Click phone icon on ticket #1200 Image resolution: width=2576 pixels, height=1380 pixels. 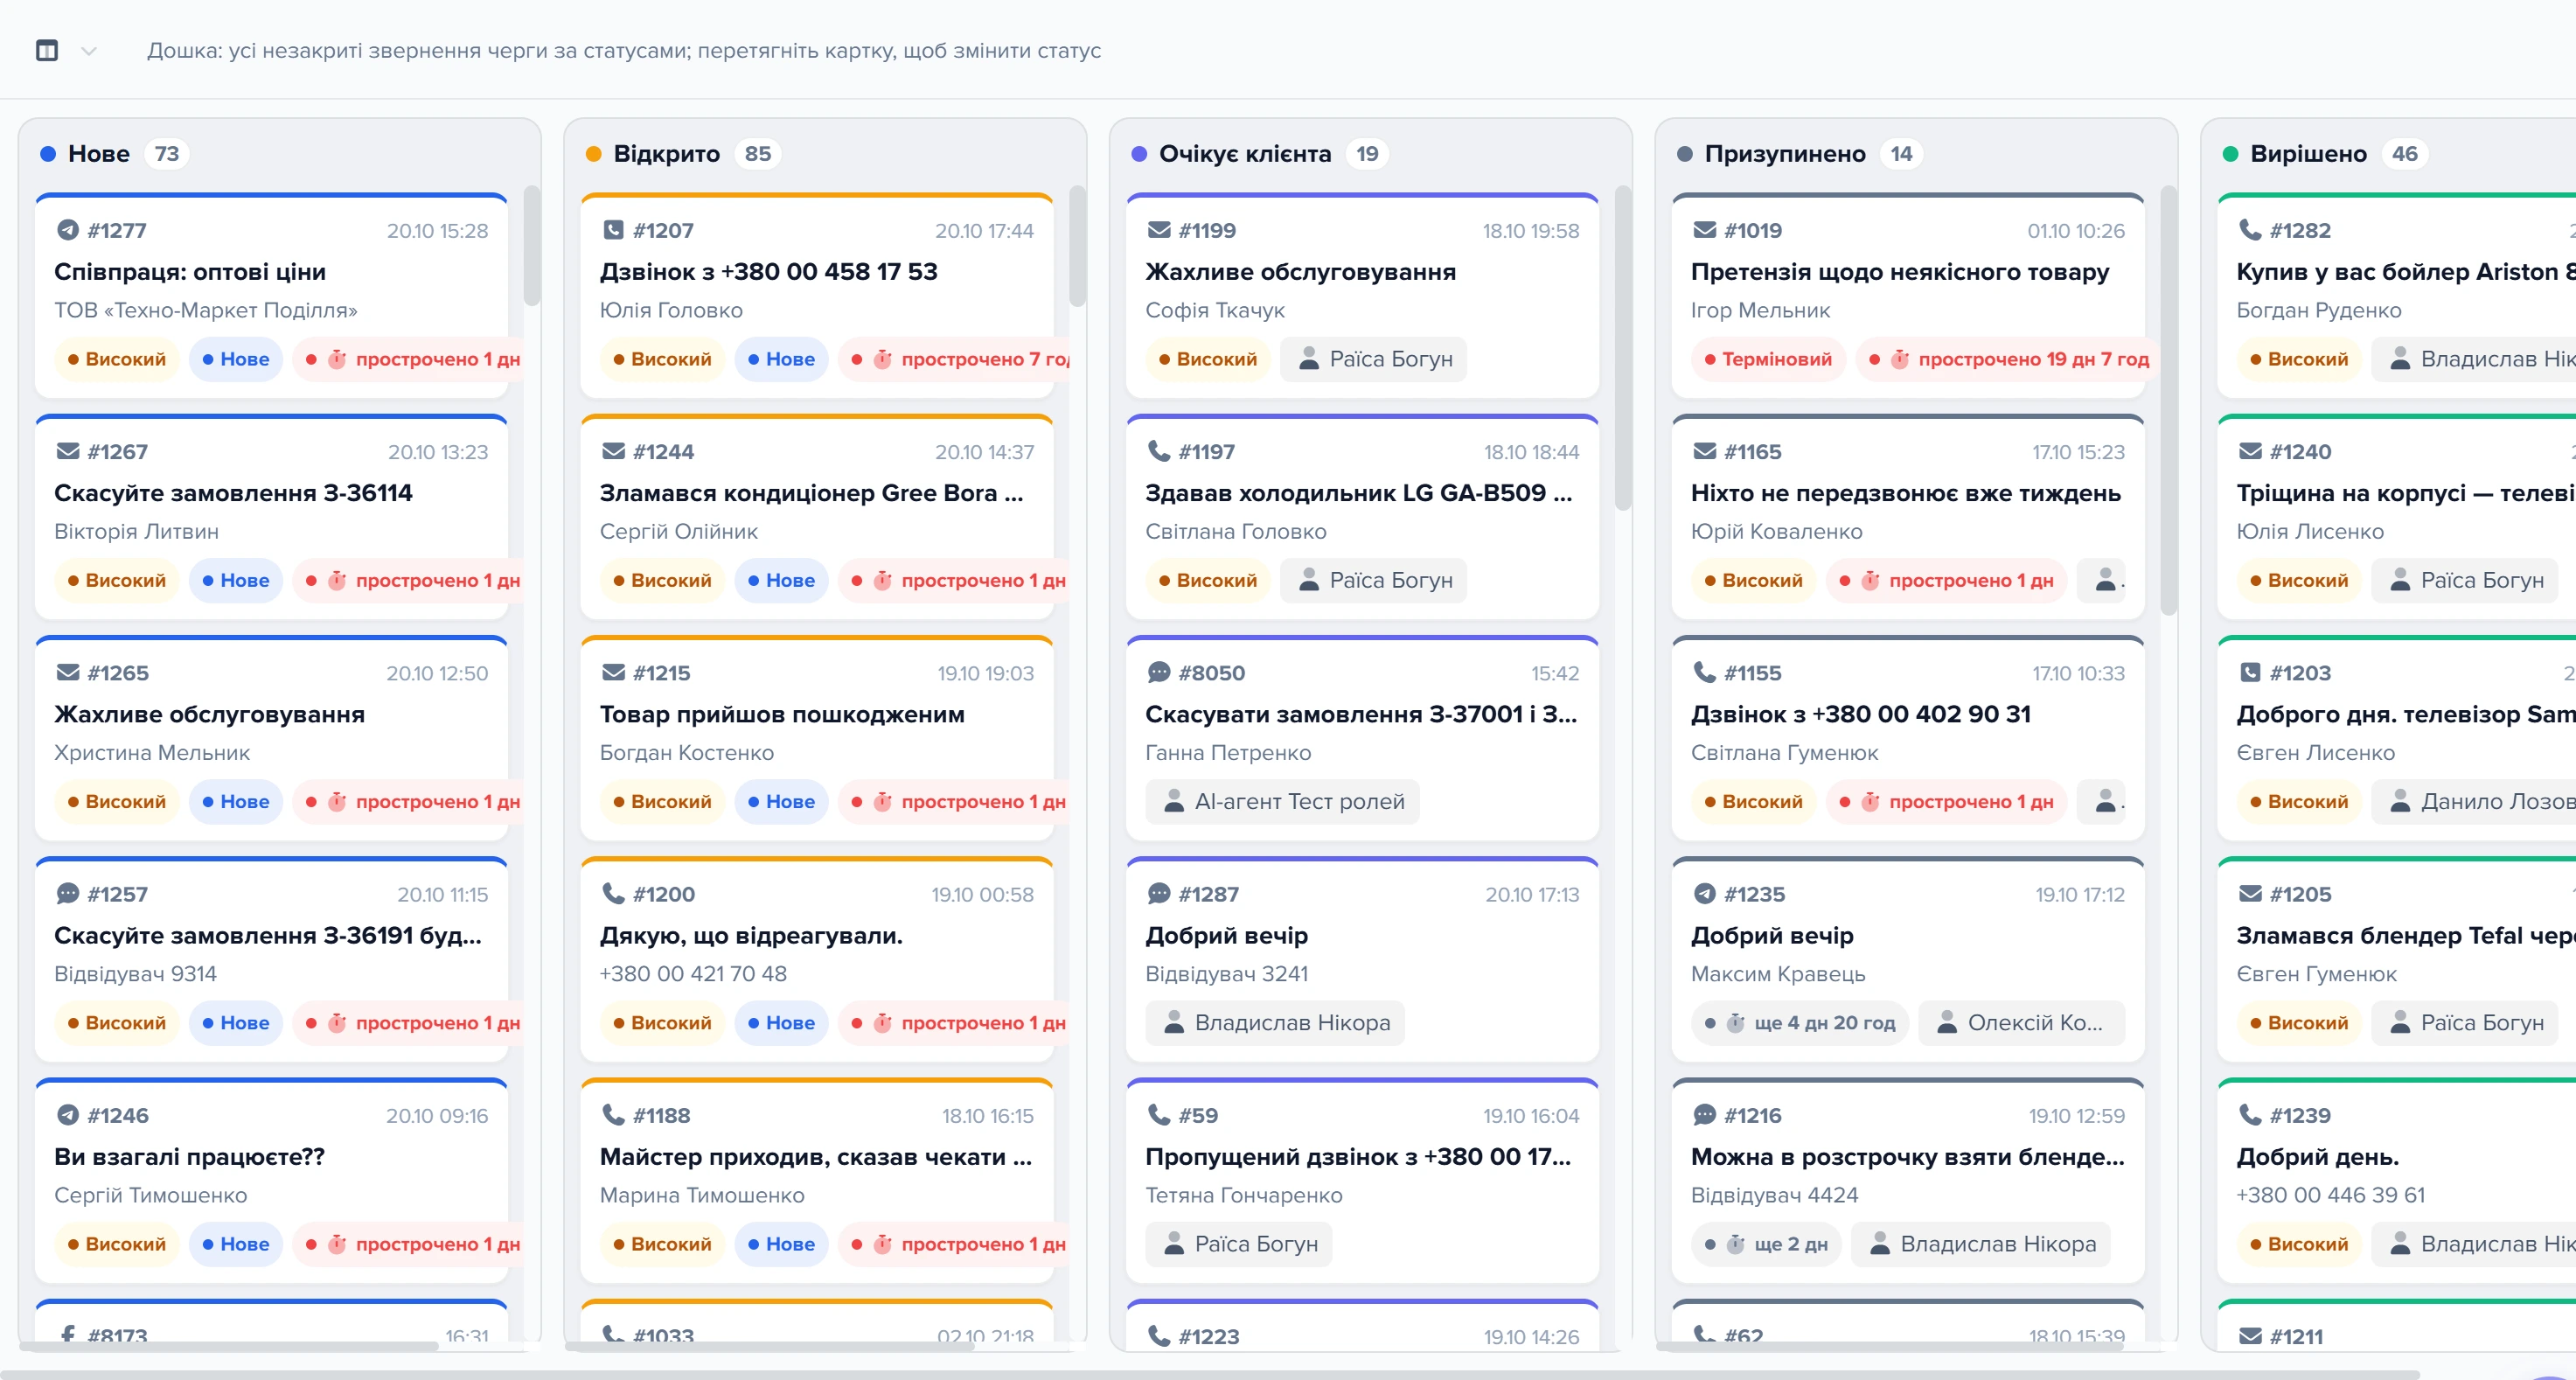pos(614,893)
